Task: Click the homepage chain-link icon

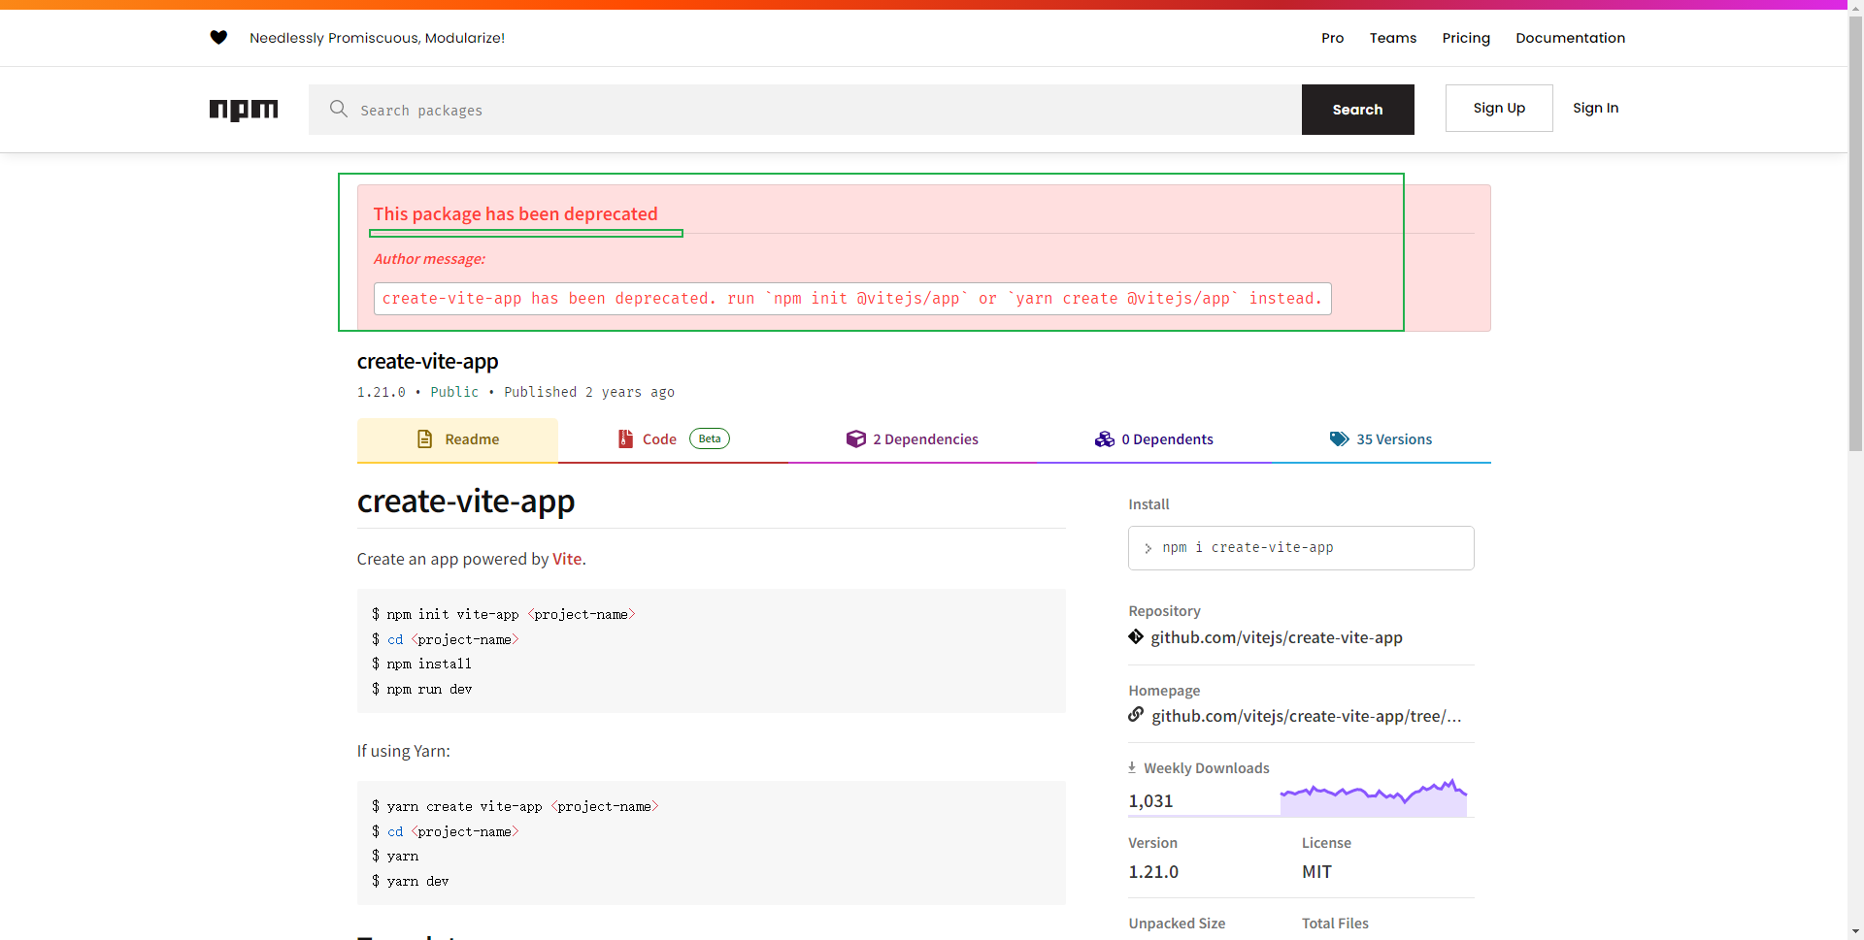Action: coord(1136,715)
